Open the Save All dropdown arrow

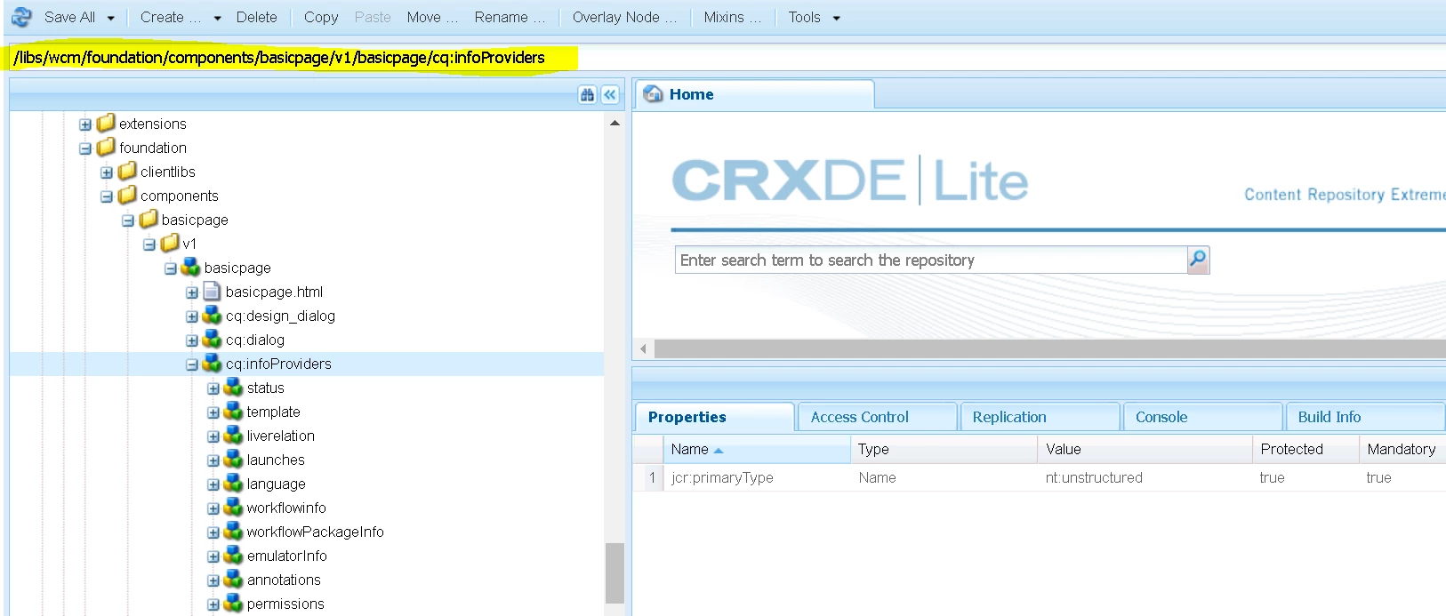click(x=111, y=18)
